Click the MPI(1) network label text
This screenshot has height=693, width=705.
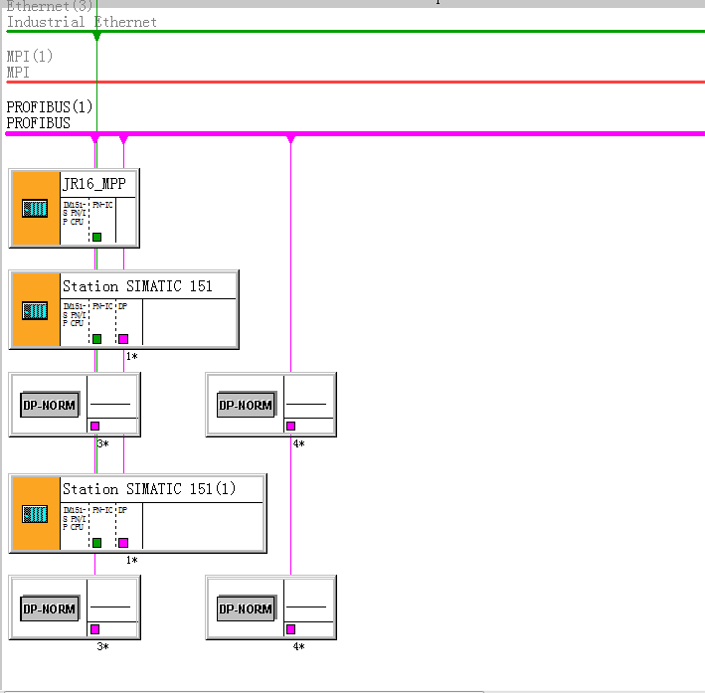click(x=30, y=56)
